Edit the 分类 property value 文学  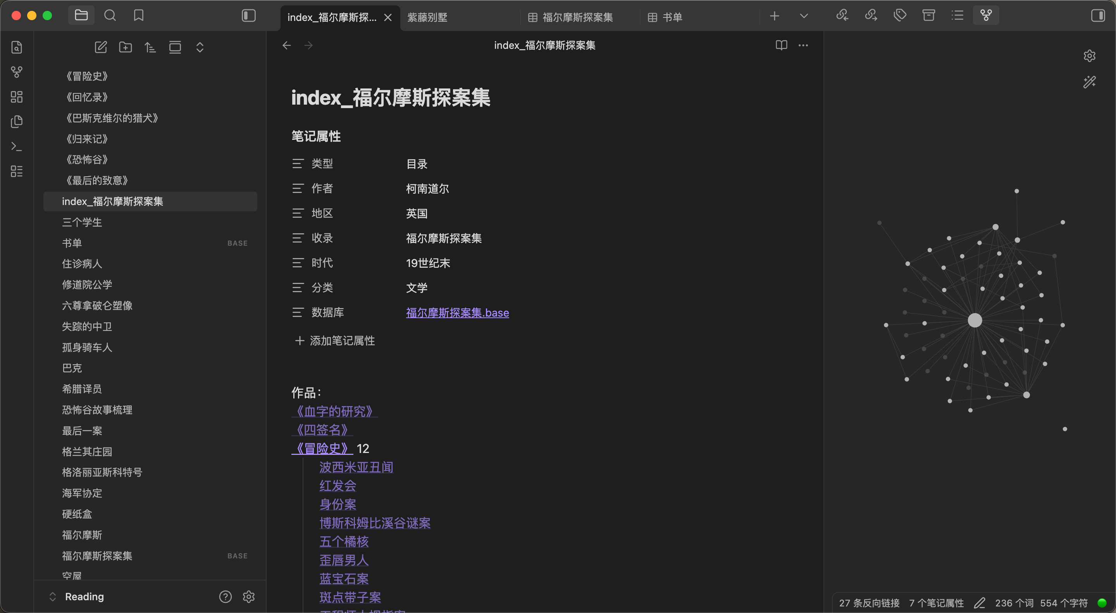(x=417, y=288)
